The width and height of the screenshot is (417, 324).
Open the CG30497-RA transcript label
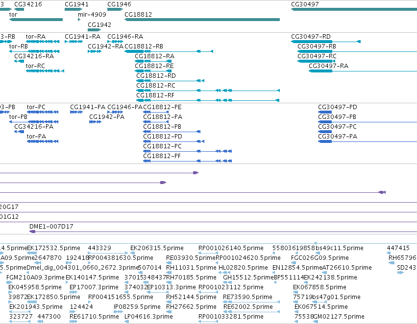tap(328, 66)
